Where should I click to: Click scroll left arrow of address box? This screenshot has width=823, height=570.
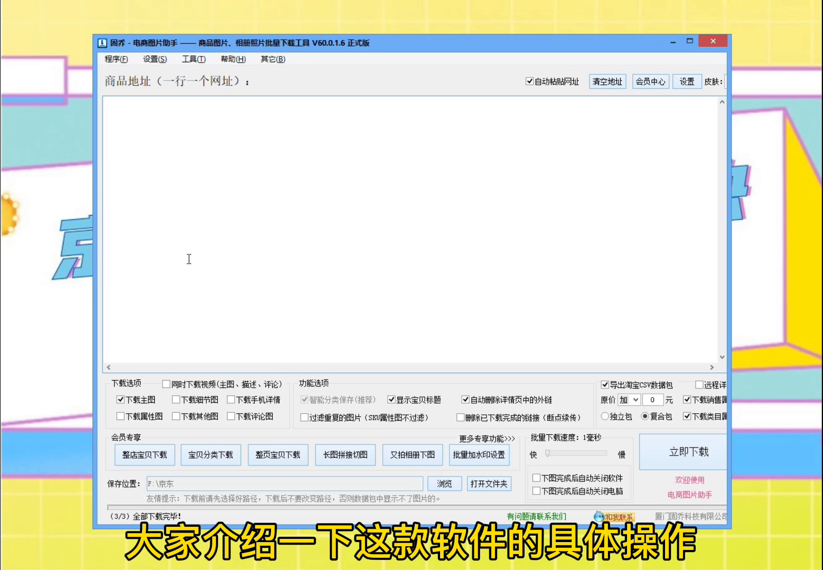pos(109,367)
